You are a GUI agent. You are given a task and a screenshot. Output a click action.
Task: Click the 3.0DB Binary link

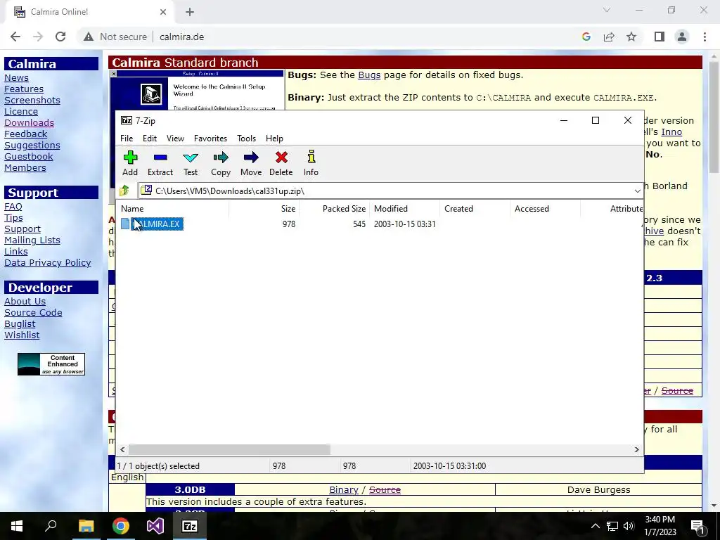click(x=343, y=489)
